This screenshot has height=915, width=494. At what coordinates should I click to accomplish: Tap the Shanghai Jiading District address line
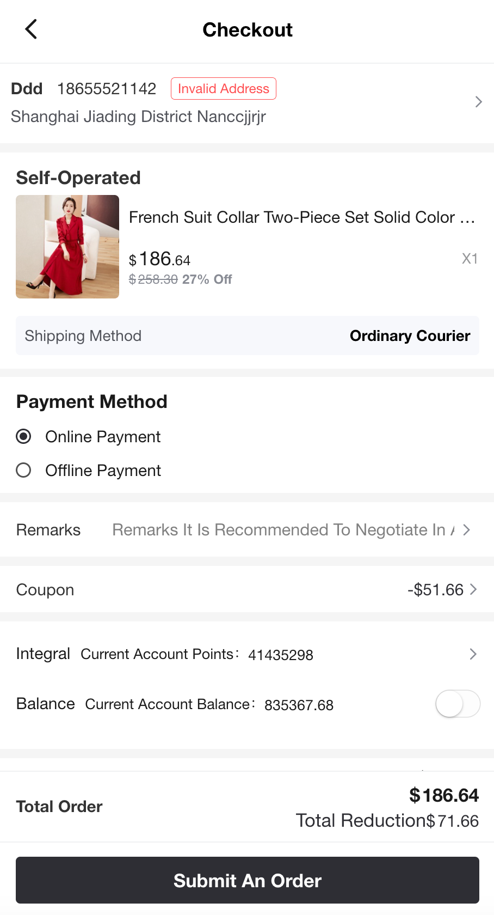[x=138, y=117]
